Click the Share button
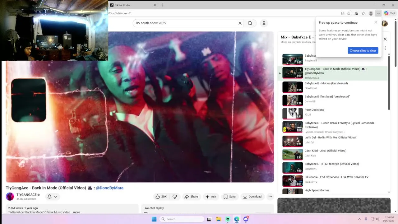 click(191, 197)
